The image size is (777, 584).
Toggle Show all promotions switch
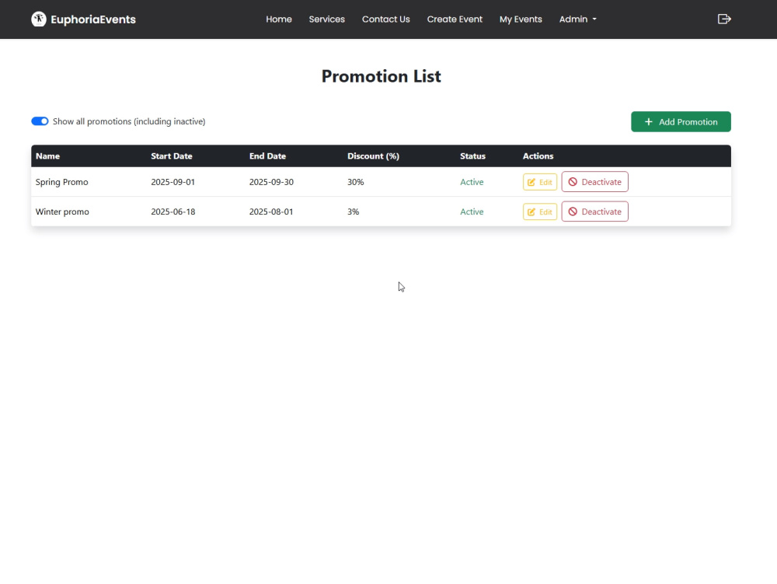pos(40,121)
